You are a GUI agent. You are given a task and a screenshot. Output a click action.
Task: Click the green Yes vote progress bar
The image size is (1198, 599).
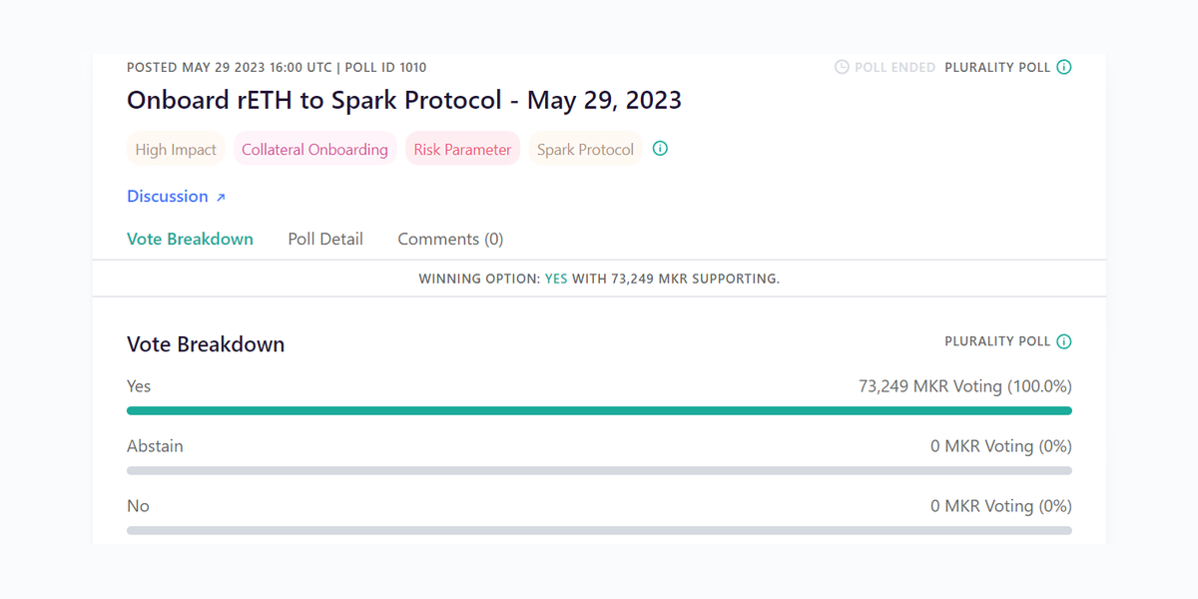599,410
